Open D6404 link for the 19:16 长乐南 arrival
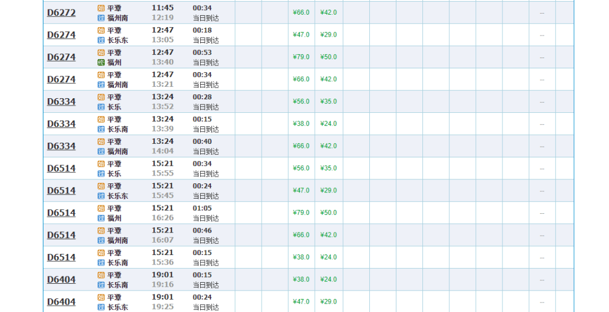 61,279
